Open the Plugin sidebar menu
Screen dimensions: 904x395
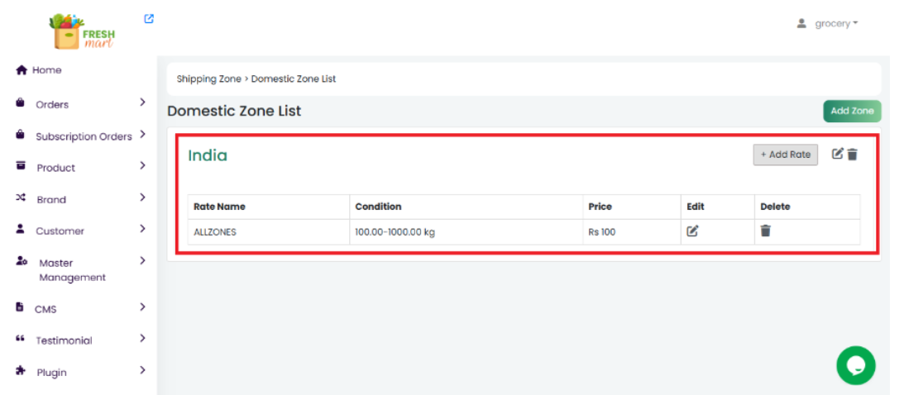[51, 372]
